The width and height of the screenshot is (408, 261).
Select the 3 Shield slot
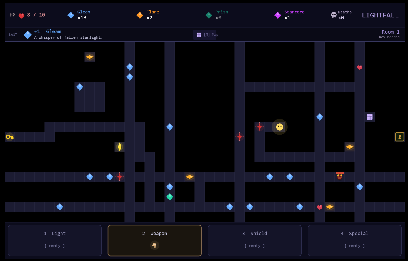[255, 240]
